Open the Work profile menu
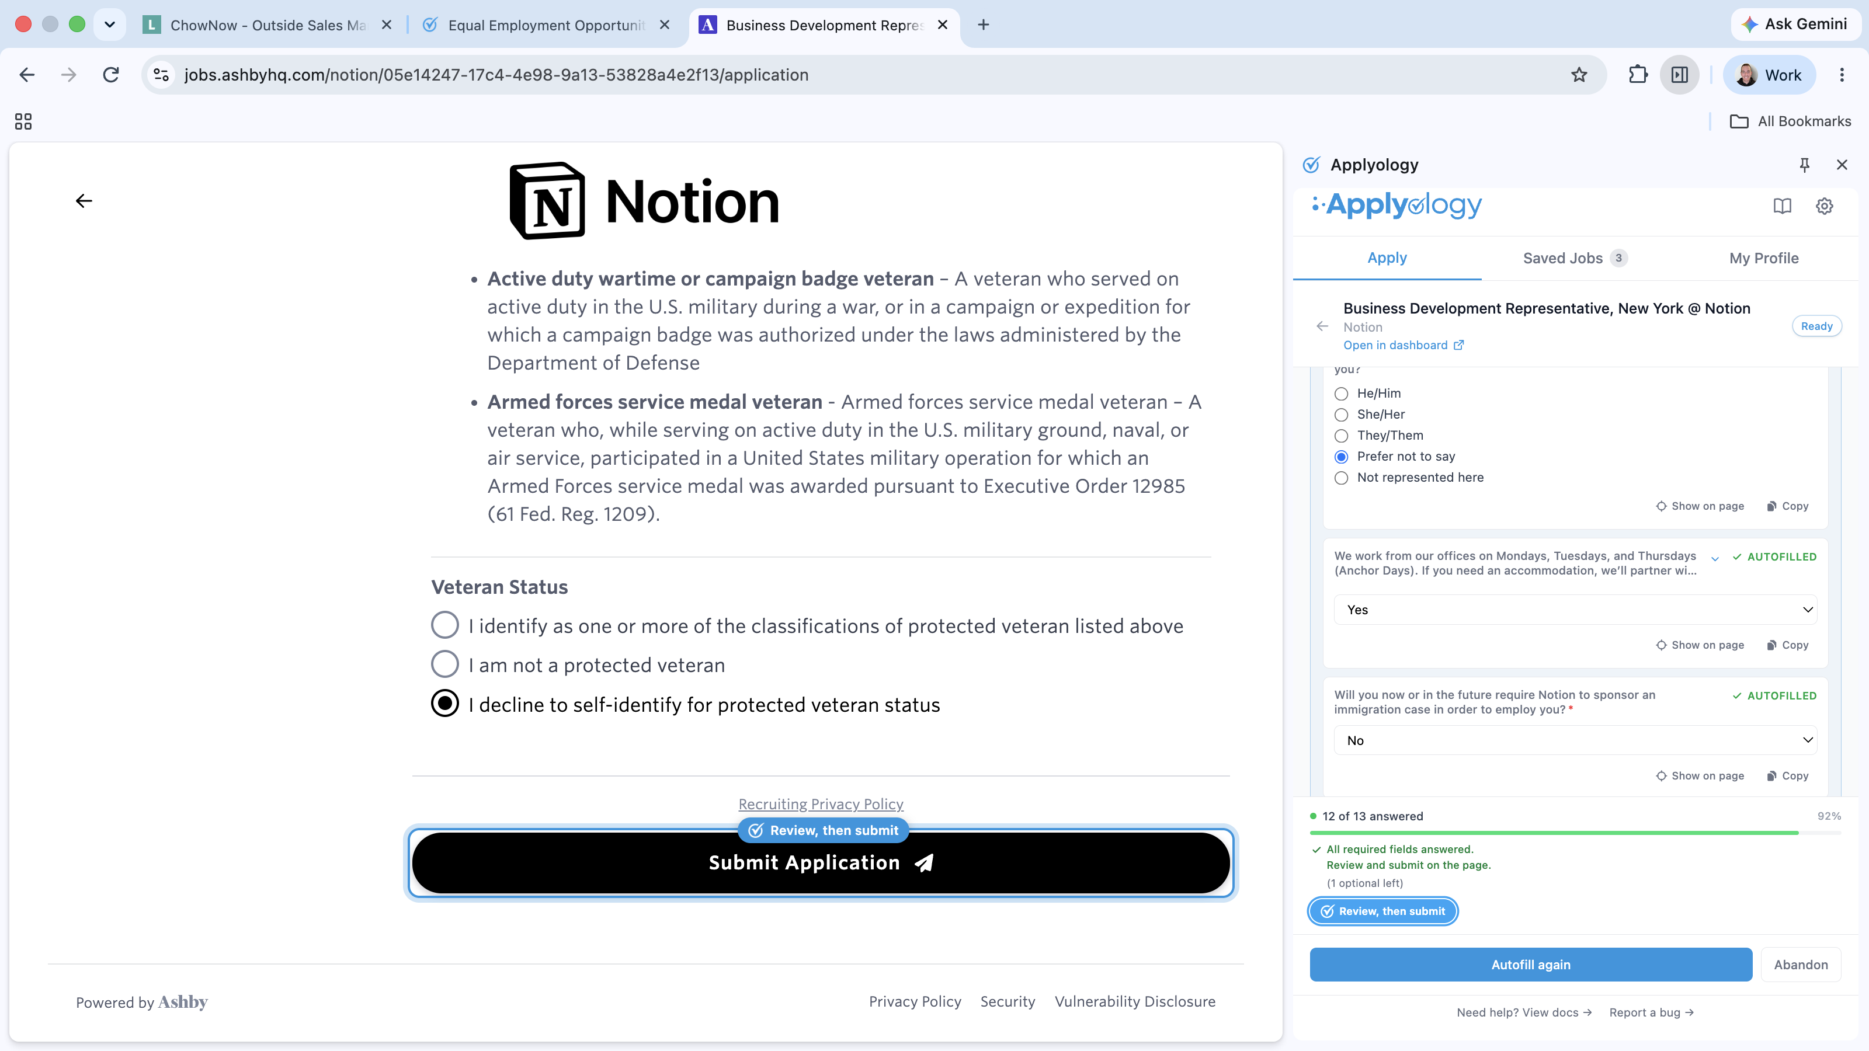The height and width of the screenshot is (1051, 1869). [1769, 75]
